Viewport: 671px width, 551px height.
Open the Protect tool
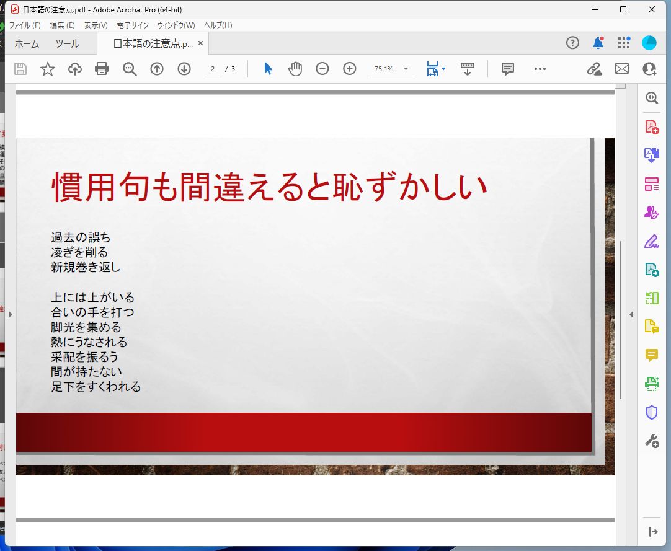651,412
